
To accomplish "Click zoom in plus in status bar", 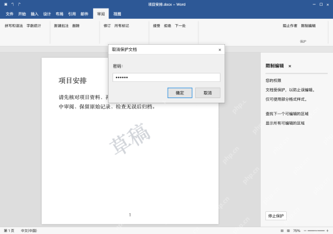I will tap(327, 231).
